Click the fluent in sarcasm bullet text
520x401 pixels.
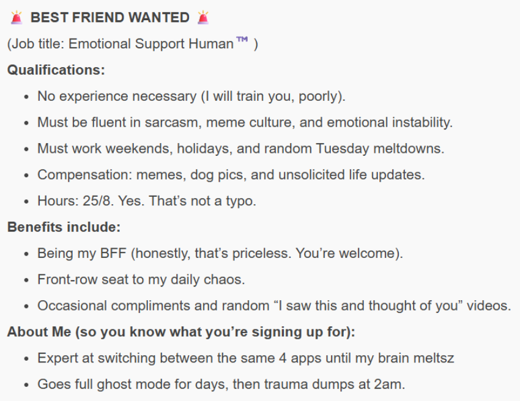point(245,123)
